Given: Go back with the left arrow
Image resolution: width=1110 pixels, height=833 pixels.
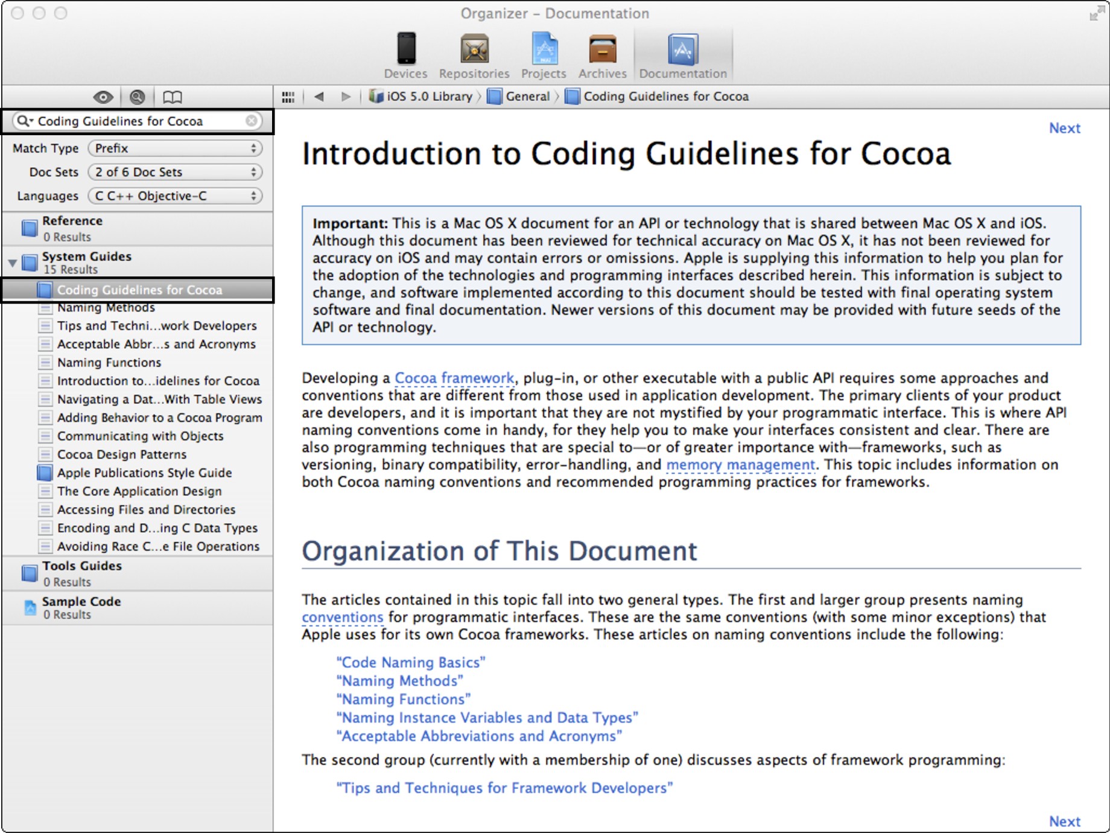Looking at the screenshot, I should coord(319,97).
